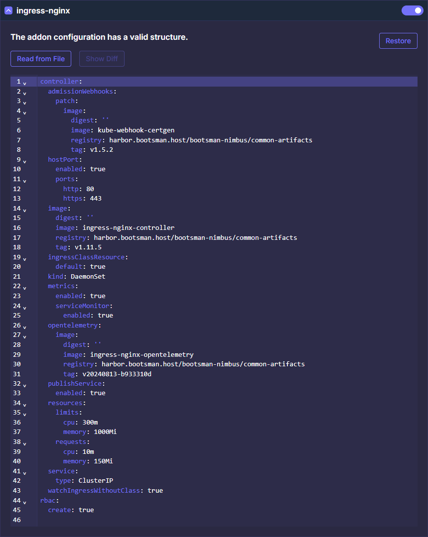The image size is (428, 537).
Task: Collapse the ingressClassResource fold arrow
Action: tap(24, 259)
